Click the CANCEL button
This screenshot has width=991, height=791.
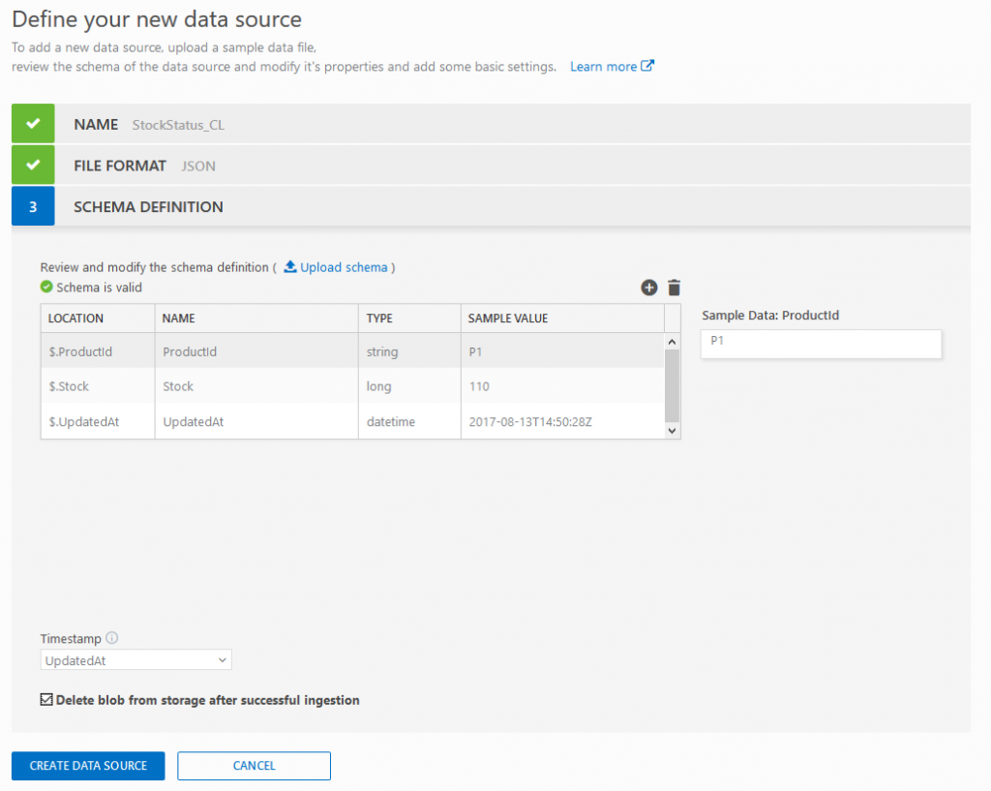point(253,766)
